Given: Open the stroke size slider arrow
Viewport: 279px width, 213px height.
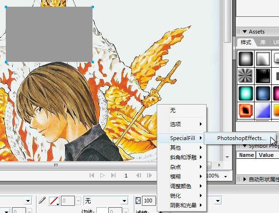Looking at the screenshot, I should tap(78, 201).
